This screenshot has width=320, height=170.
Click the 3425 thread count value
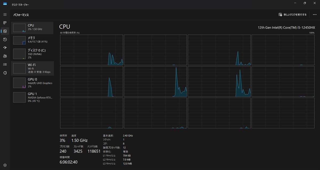78,151
